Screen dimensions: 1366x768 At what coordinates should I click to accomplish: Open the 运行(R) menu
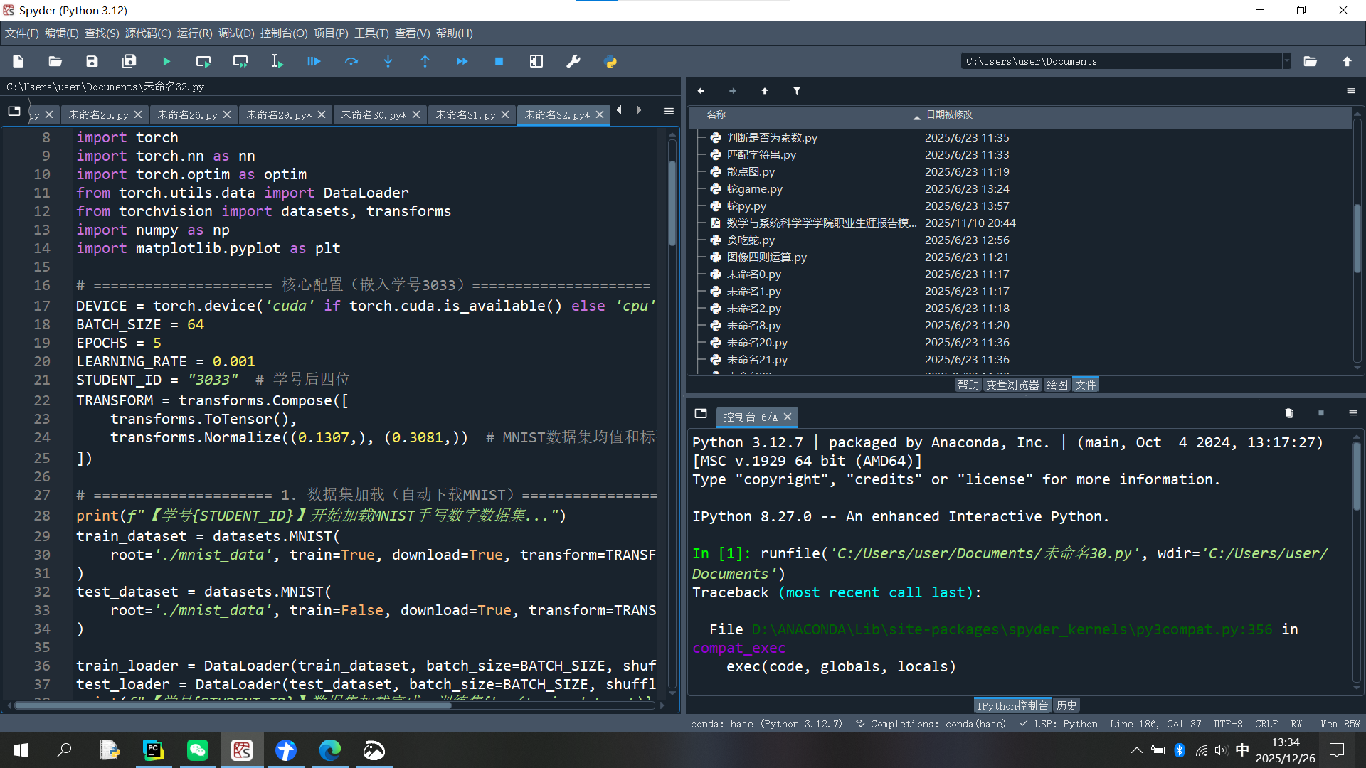(194, 33)
